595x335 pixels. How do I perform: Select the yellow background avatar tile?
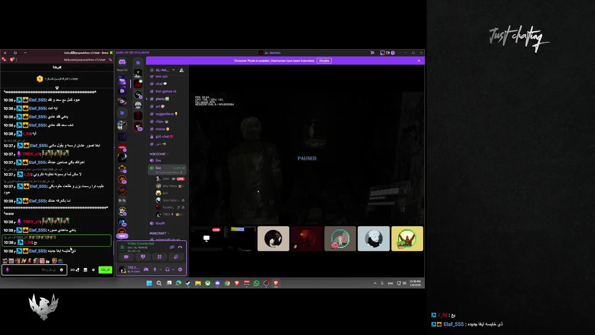coord(407,239)
